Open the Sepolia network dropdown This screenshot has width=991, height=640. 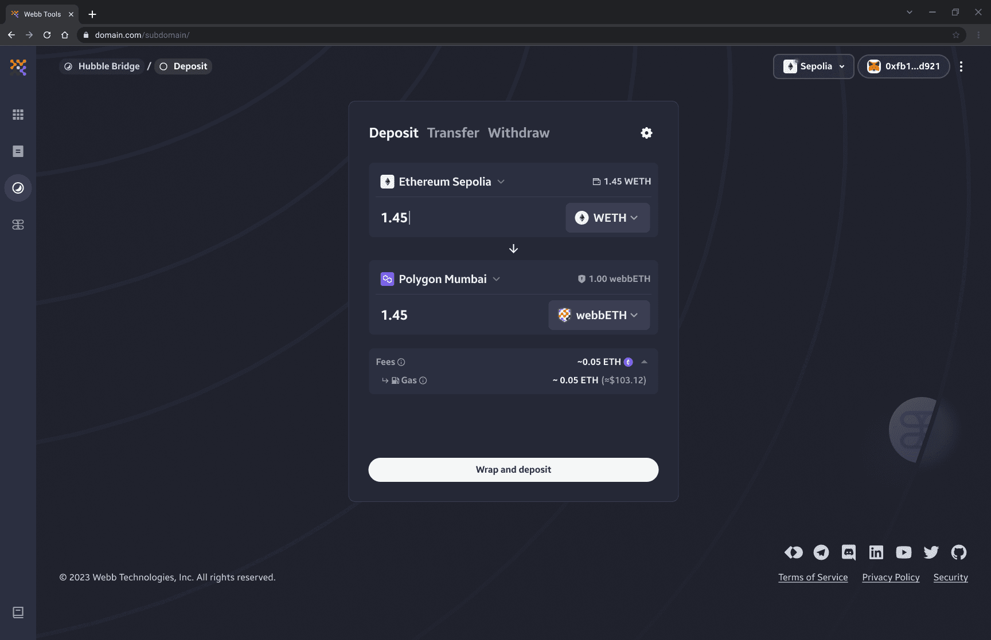point(814,66)
